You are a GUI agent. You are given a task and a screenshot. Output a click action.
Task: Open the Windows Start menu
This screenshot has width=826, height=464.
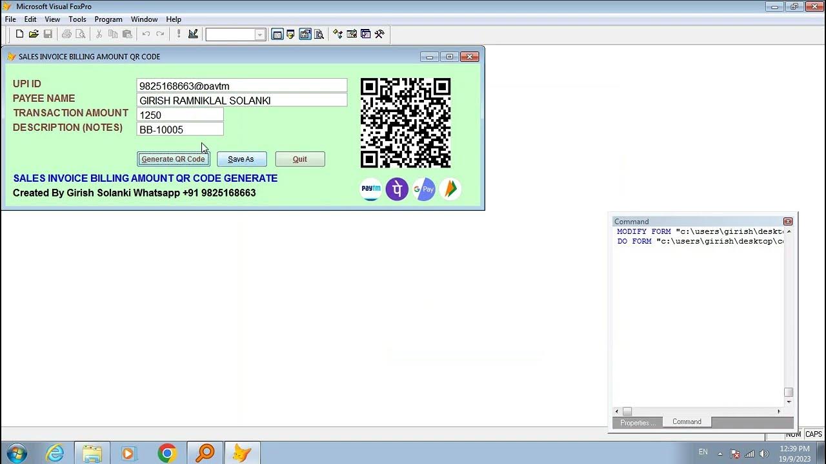tap(15, 453)
